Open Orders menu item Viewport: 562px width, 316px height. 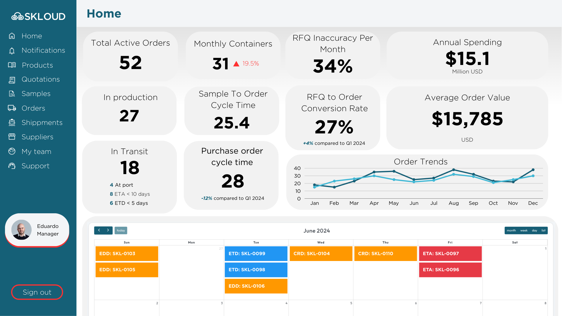33,108
